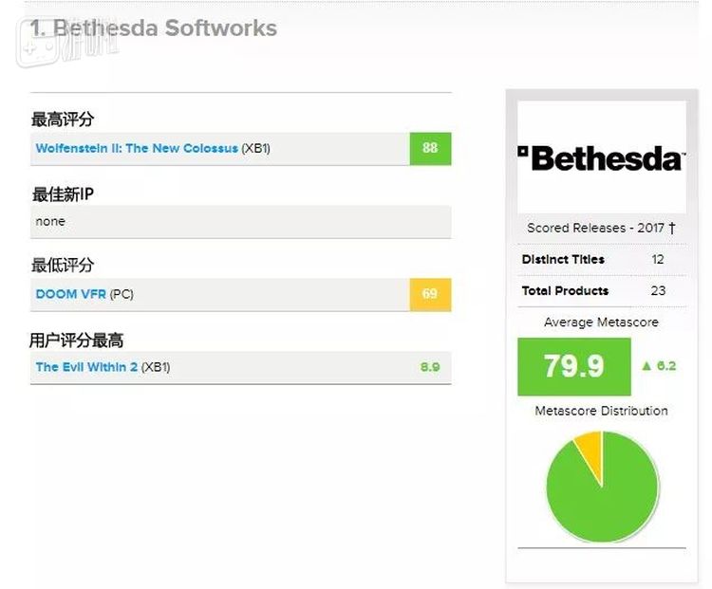Image resolution: width=712 pixels, height=589 pixels.
Task: Click the "1. Bethesda Softworks" heading
Action: click(x=154, y=28)
